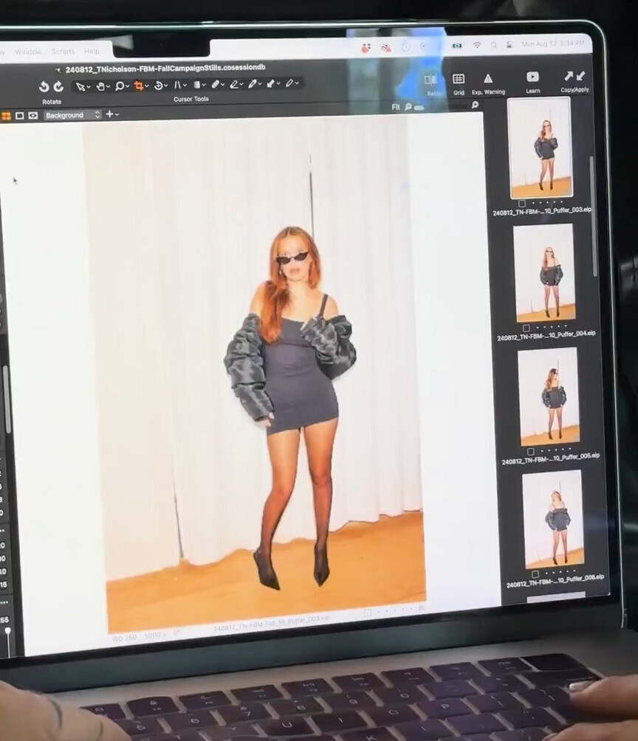Select the Puffer_003 thumbnail in browser

coord(540,148)
